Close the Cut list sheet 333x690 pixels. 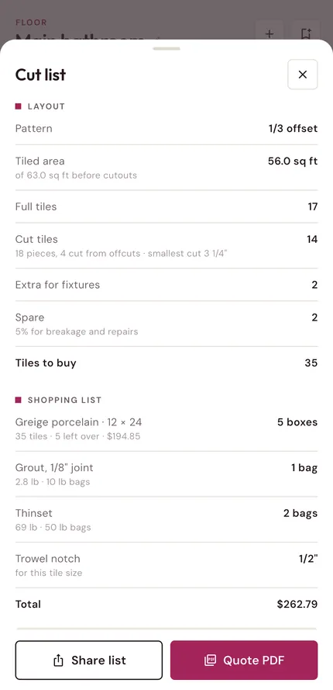coord(302,75)
